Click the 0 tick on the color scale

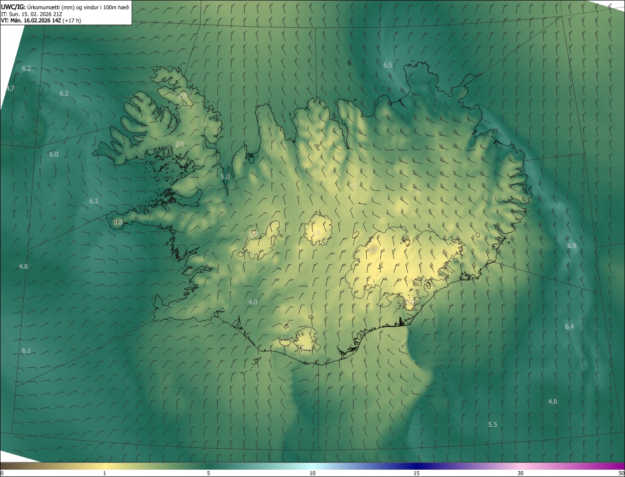(x=2, y=473)
